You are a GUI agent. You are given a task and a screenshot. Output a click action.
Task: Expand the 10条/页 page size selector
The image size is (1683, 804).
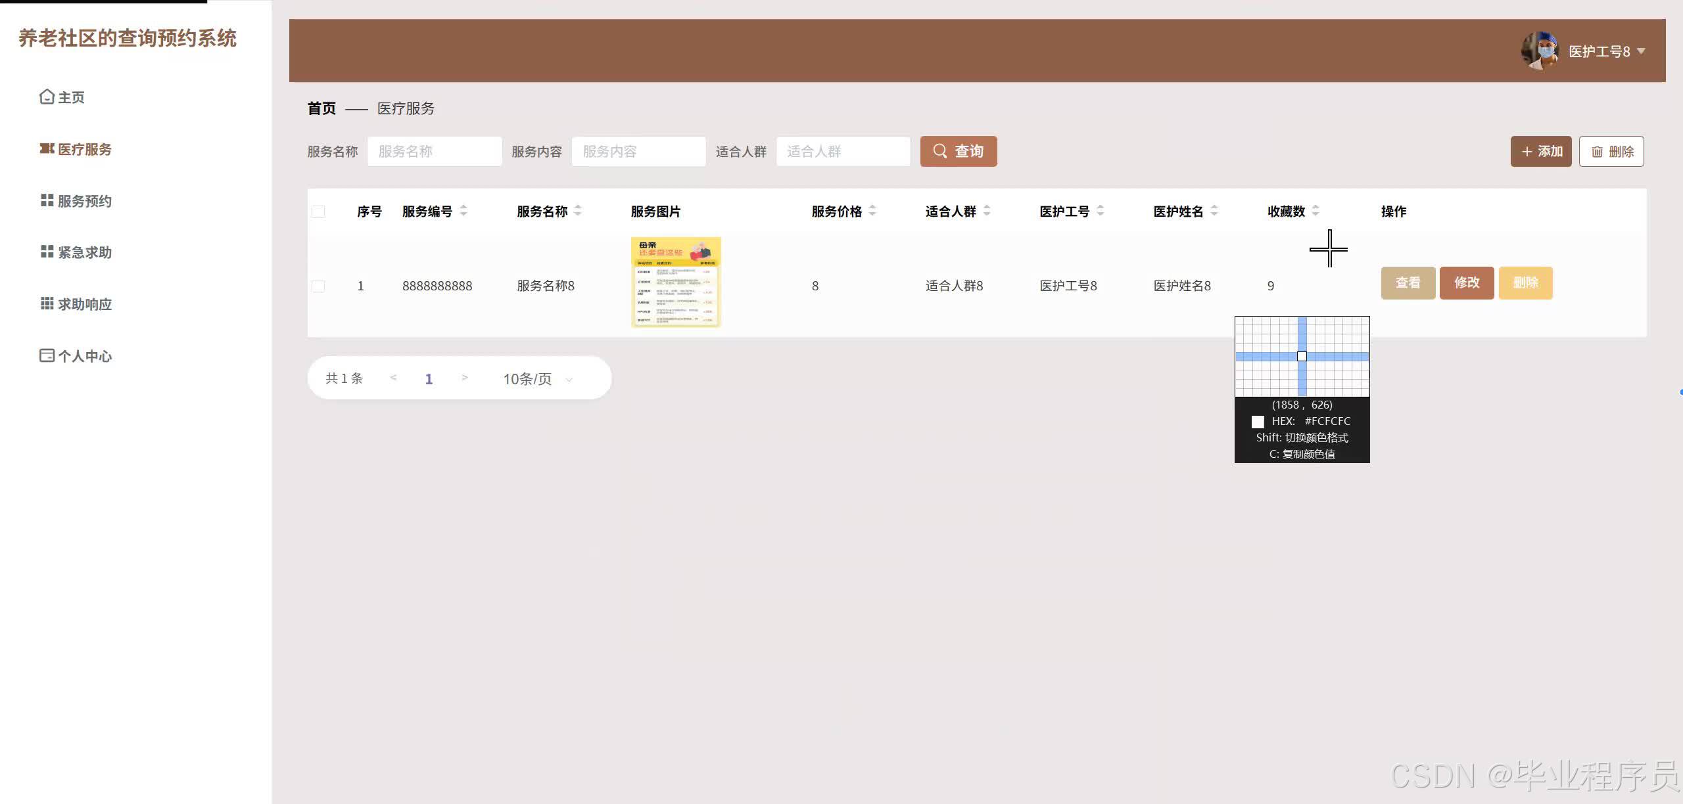537,379
